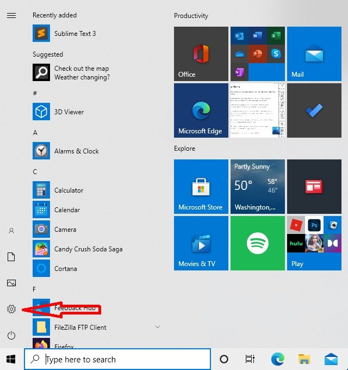
Task: Open Task View on taskbar
Action: 250,359
